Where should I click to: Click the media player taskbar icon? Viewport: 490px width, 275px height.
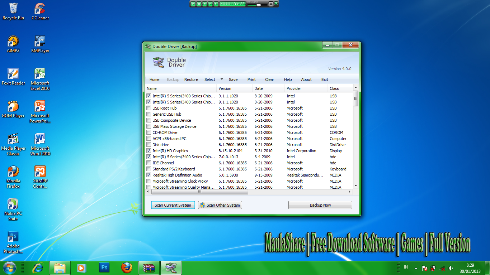click(x=82, y=268)
